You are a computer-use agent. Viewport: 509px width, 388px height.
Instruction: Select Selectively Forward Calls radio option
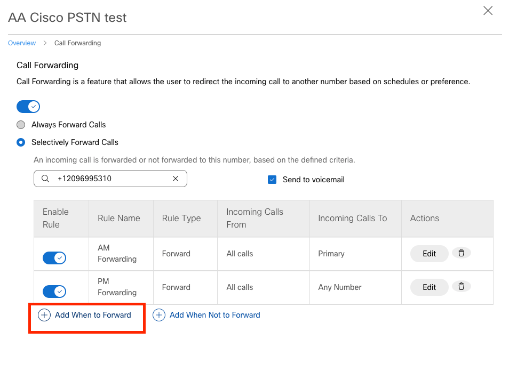coord(21,142)
